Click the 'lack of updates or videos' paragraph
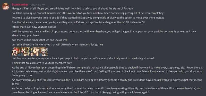Viewport: 206px width, 96px height. point(107,90)
